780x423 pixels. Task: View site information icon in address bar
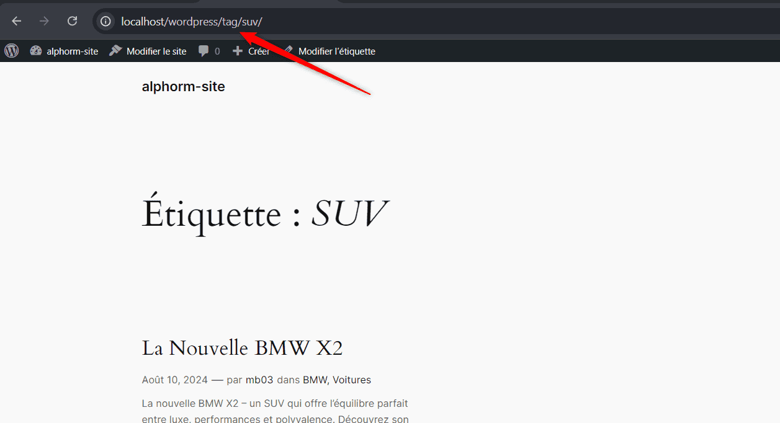(105, 22)
